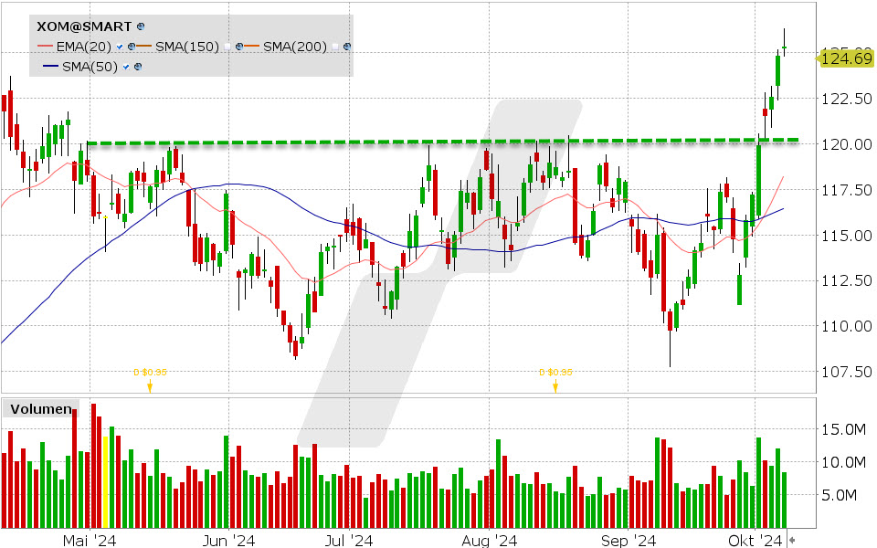
Task: Click the red EMA(20) line swatch
Action: tap(46, 47)
